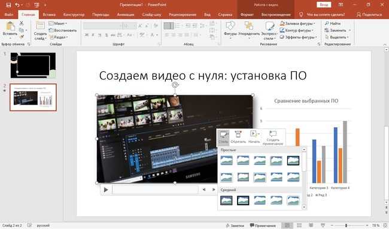Click the Save icon in quick access toolbar

click(8, 5)
